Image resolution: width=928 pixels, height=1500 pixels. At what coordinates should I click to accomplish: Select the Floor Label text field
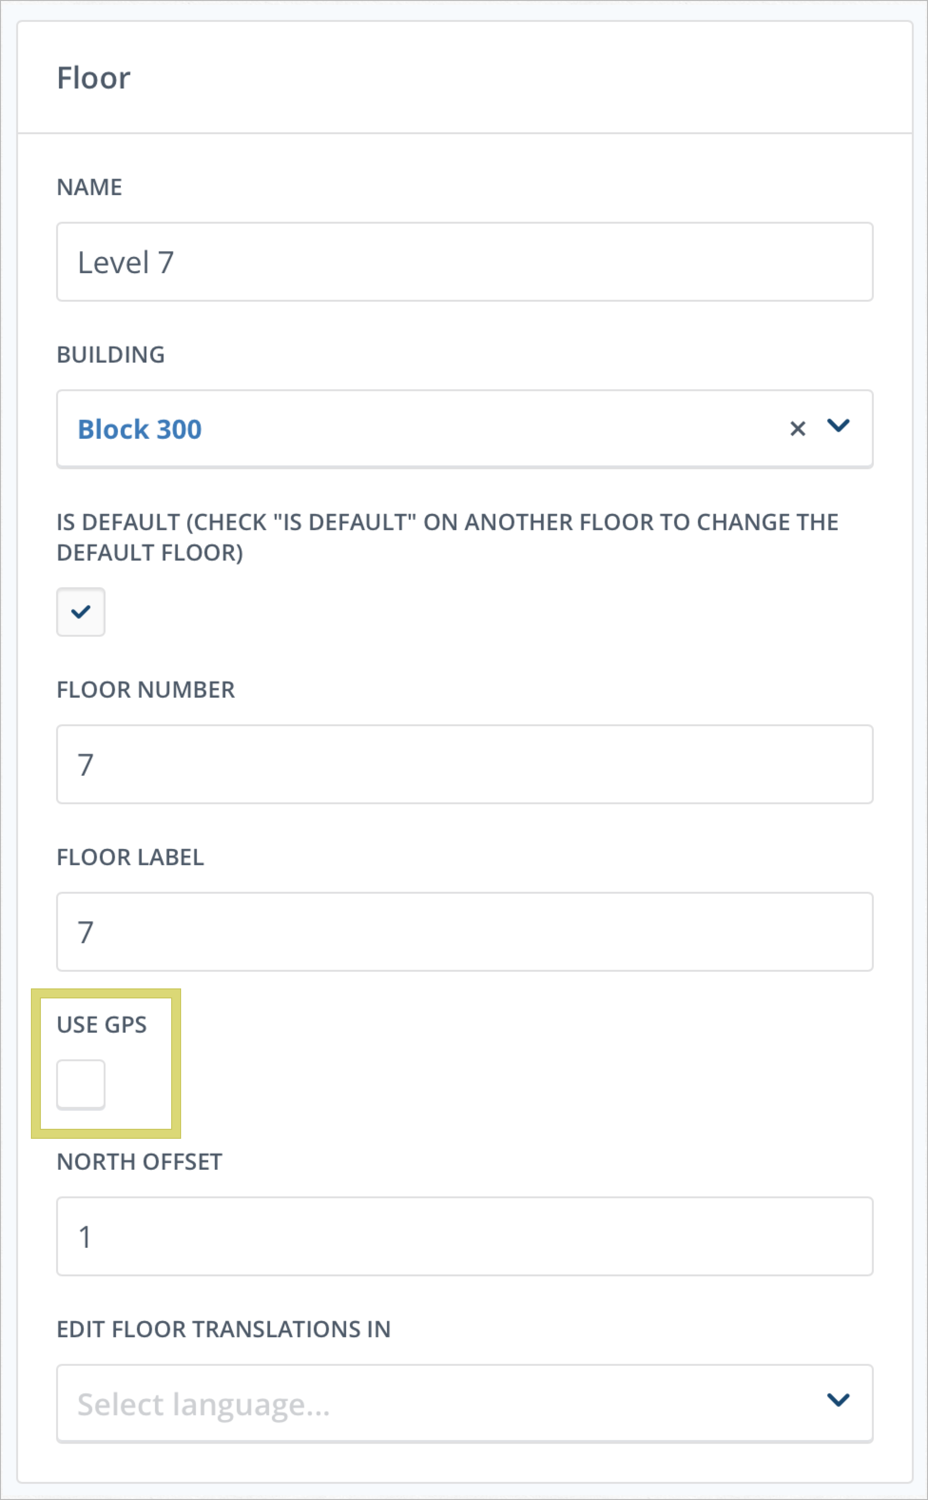pos(464,932)
